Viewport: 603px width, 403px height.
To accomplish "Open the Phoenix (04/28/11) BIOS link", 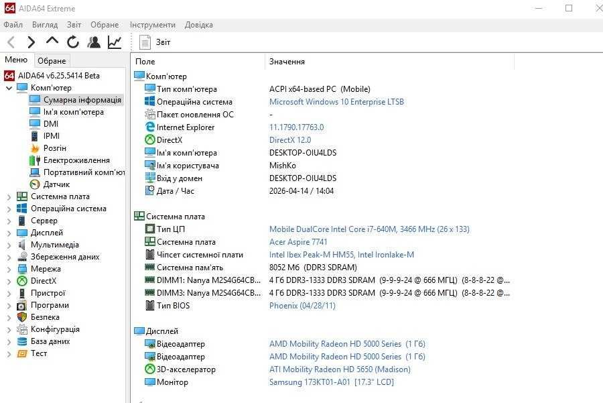I will pyautogui.click(x=302, y=306).
